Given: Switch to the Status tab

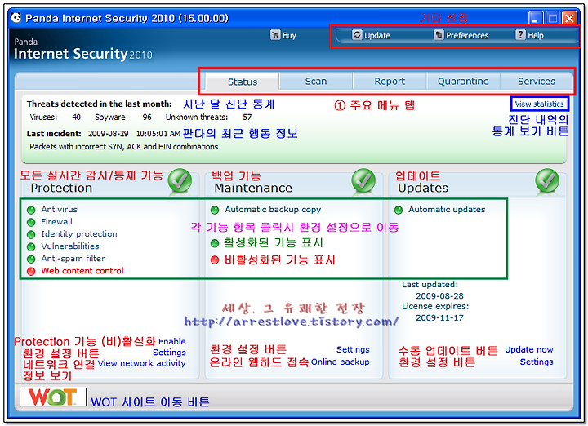Looking at the screenshot, I should [x=243, y=82].
